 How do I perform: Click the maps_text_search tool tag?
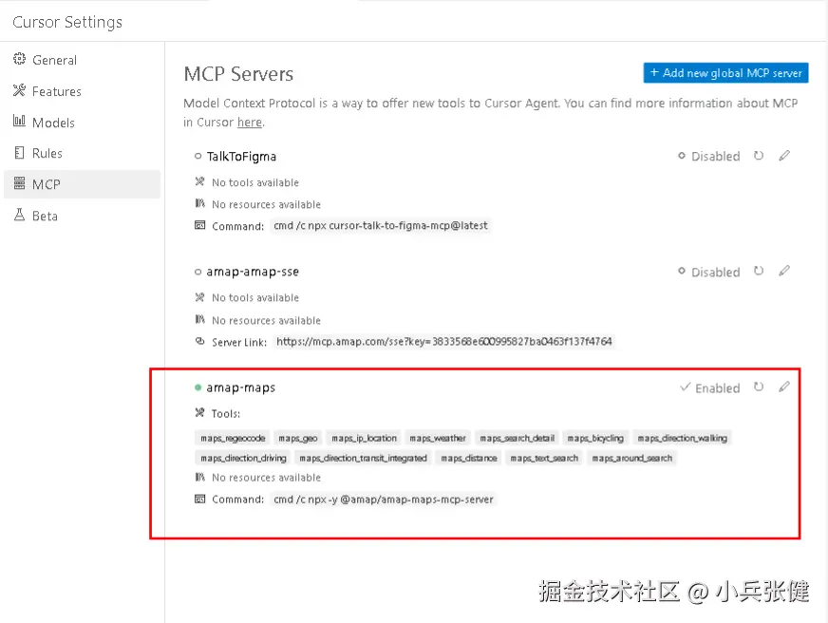coord(544,458)
